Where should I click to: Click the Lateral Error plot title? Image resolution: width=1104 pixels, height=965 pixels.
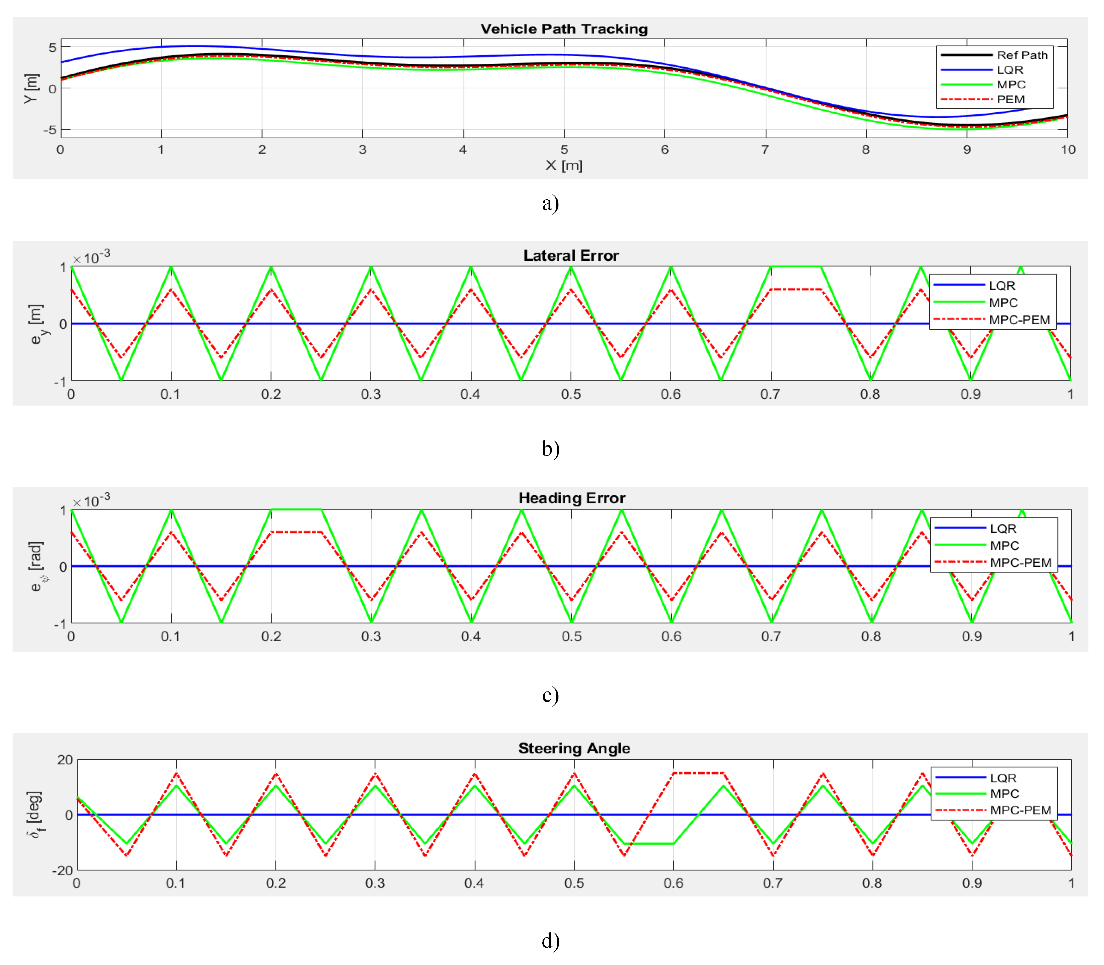571,256
